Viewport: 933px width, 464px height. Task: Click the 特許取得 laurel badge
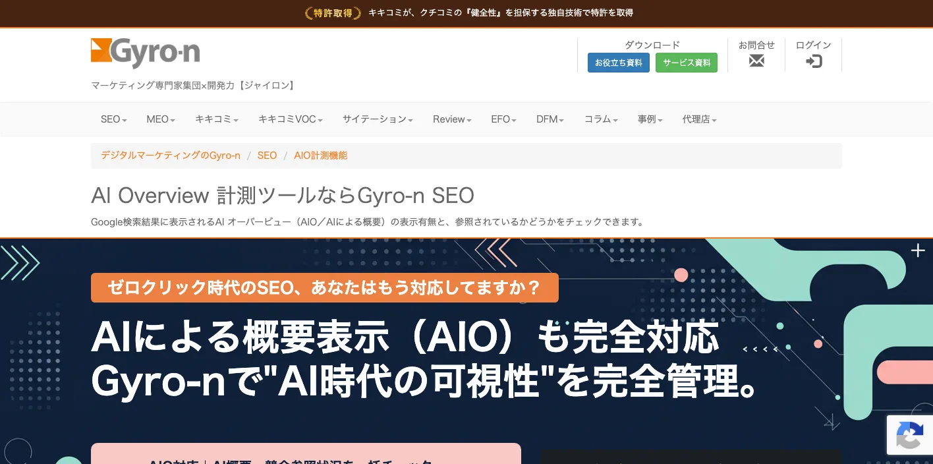[333, 13]
